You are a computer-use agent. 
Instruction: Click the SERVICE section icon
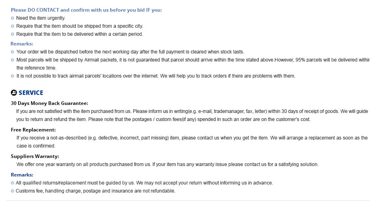[x=14, y=92]
